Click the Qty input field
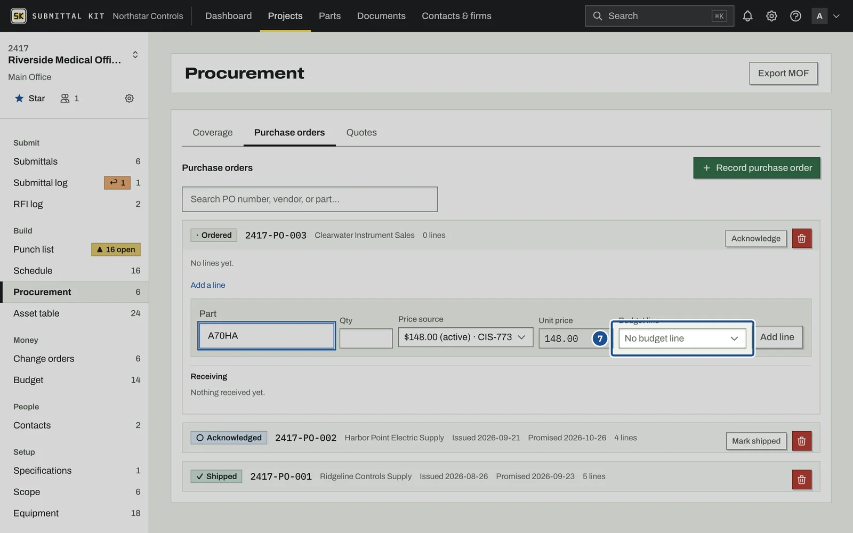The width and height of the screenshot is (853, 533). coord(366,338)
